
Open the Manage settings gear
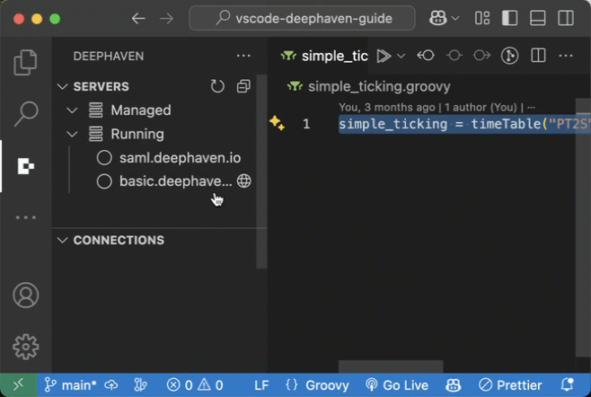tap(26, 346)
